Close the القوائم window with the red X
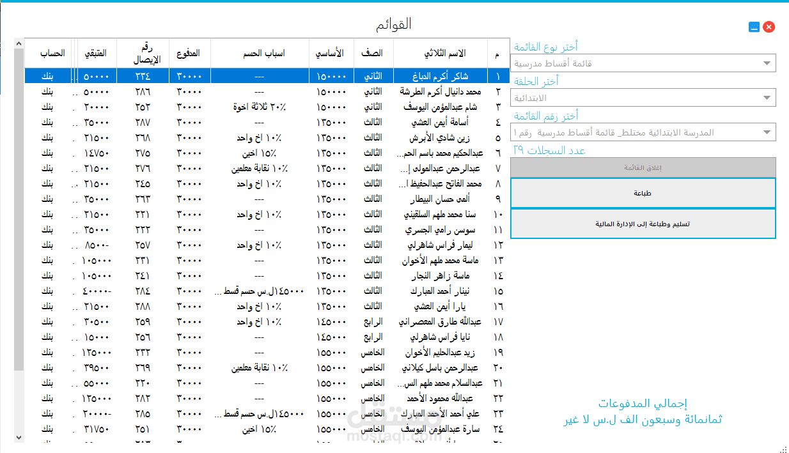Image resolution: width=789 pixels, height=453 pixels. 769,27
